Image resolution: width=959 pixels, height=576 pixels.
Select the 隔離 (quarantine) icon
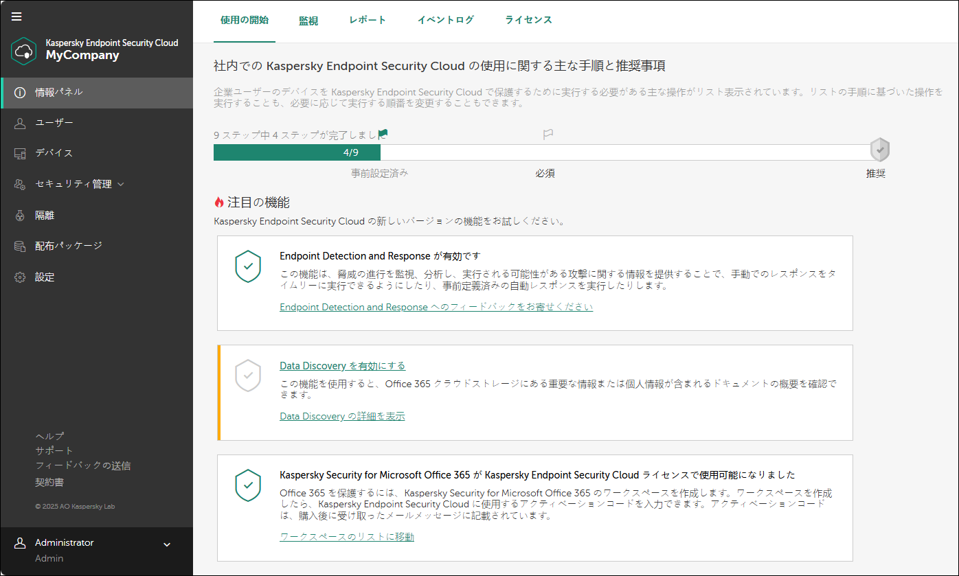coord(19,214)
